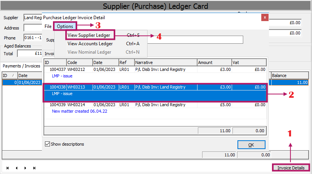Click the Amount column header

click(214, 62)
